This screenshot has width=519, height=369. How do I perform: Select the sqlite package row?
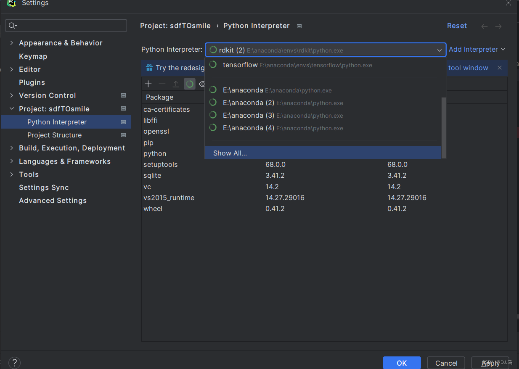[324, 175]
